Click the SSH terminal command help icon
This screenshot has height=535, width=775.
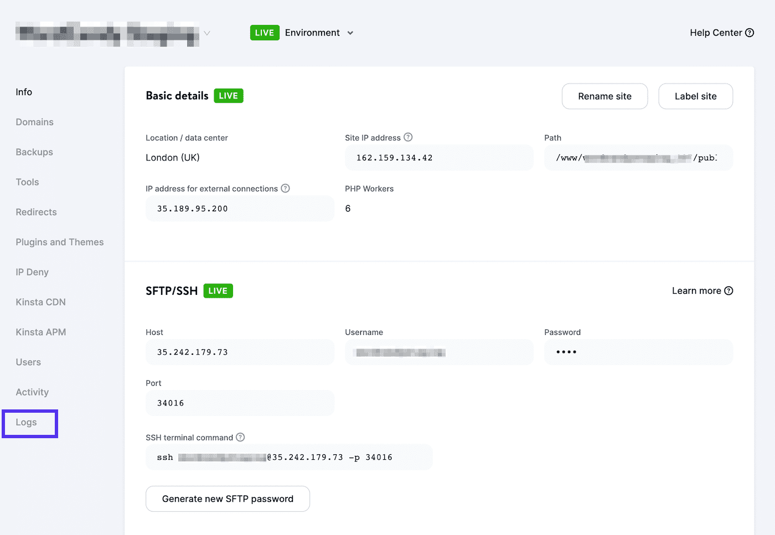[240, 437]
